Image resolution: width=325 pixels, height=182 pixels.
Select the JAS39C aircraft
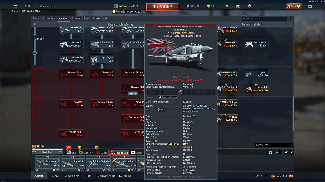point(71,104)
